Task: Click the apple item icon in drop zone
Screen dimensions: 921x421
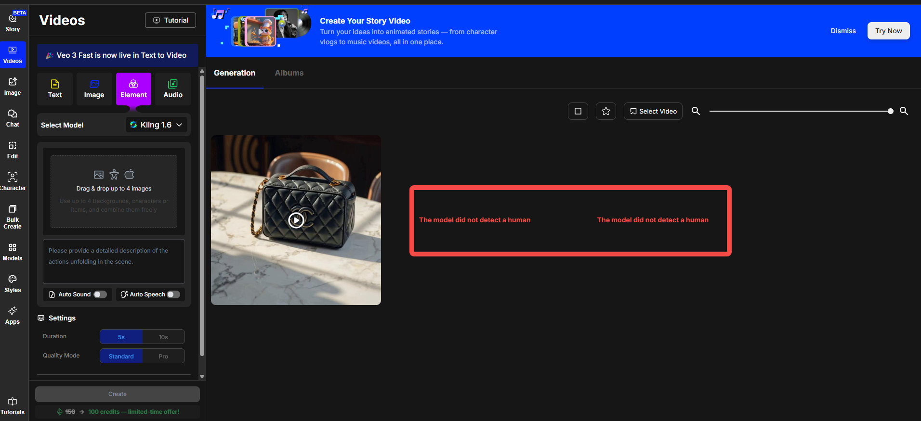Action: 130,174
